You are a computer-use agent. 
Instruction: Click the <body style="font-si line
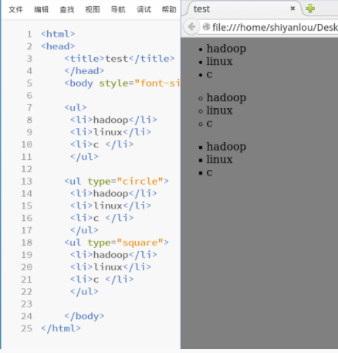coord(122,83)
